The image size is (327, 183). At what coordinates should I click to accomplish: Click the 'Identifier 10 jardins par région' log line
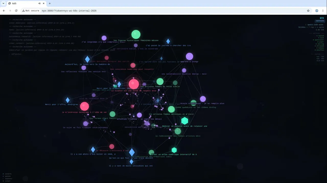62,50
